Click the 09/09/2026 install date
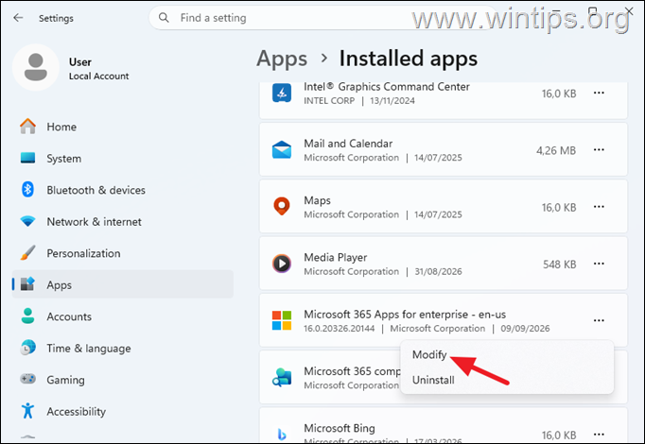Viewport: 645px width, 444px height. click(x=525, y=328)
